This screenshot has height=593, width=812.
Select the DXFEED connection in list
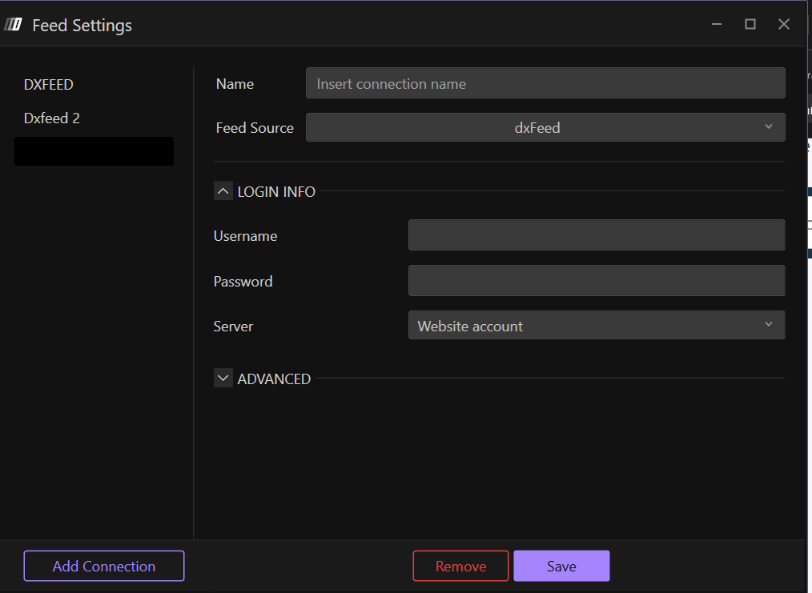coord(49,85)
